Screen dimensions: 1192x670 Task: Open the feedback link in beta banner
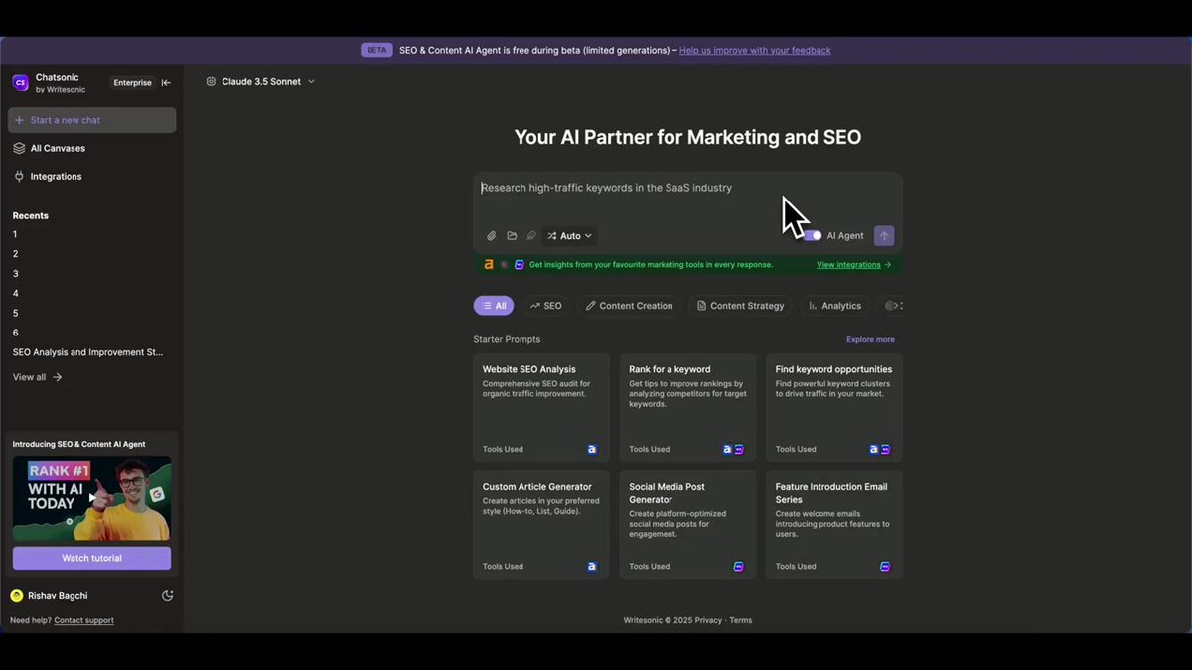755,50
